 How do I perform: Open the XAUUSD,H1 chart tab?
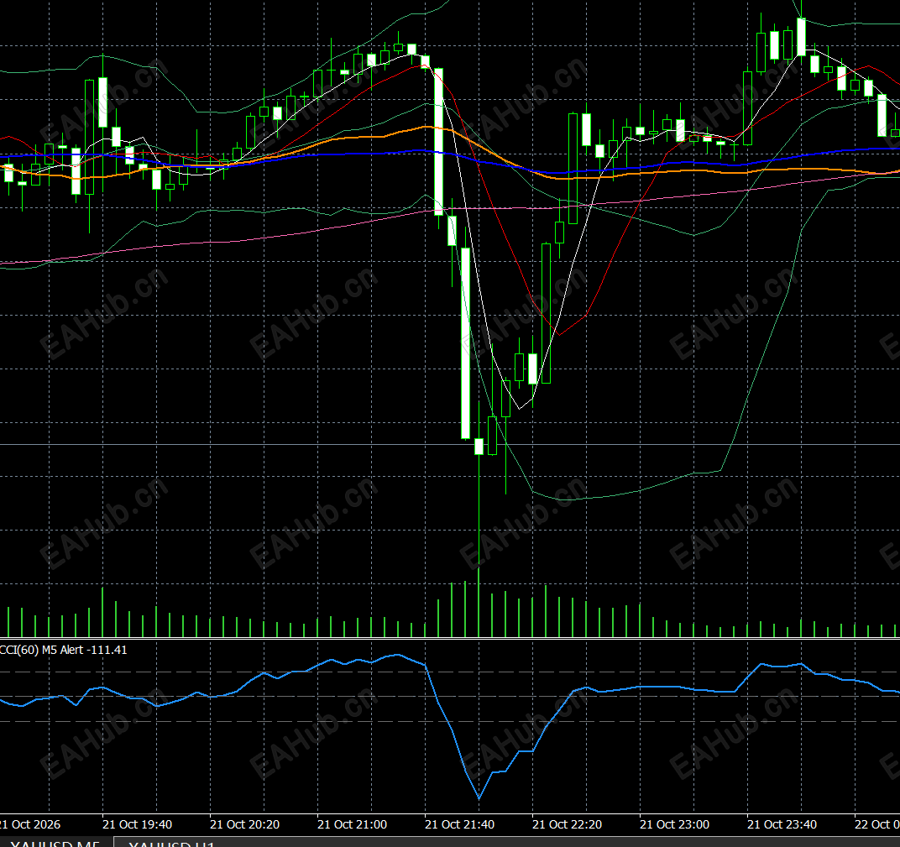(171, 843)
